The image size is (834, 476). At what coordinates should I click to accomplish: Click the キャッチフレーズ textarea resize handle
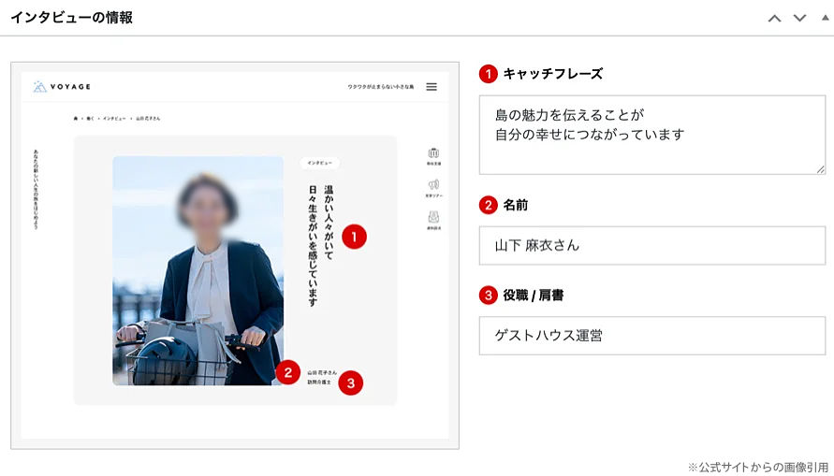tap(820, 169)
